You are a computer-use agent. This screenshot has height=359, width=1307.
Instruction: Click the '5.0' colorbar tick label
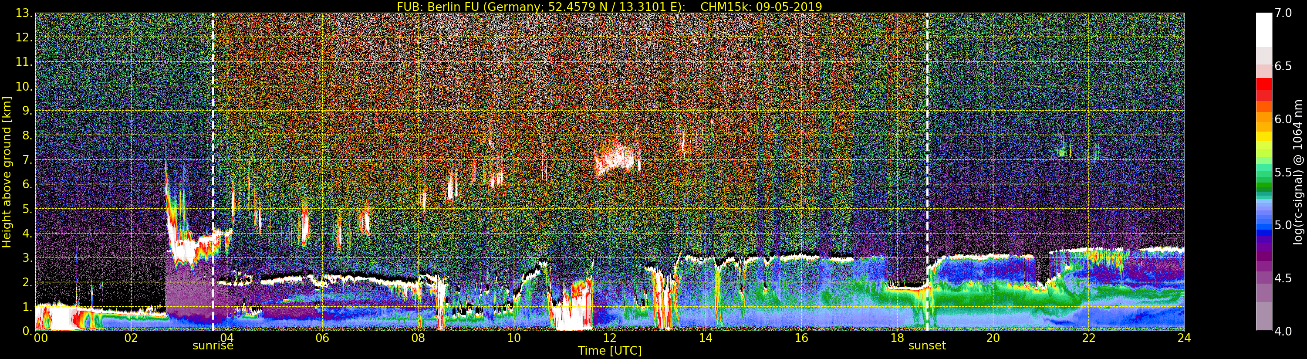[1283, 225]
